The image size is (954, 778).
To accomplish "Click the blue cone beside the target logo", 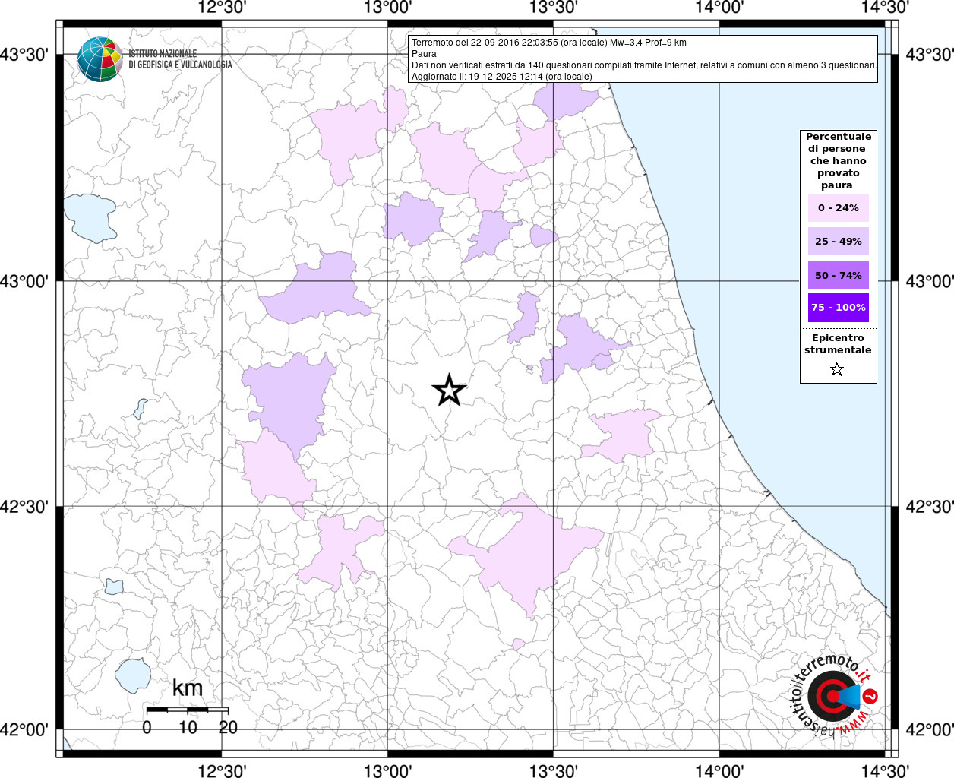I will click(852, 696).
